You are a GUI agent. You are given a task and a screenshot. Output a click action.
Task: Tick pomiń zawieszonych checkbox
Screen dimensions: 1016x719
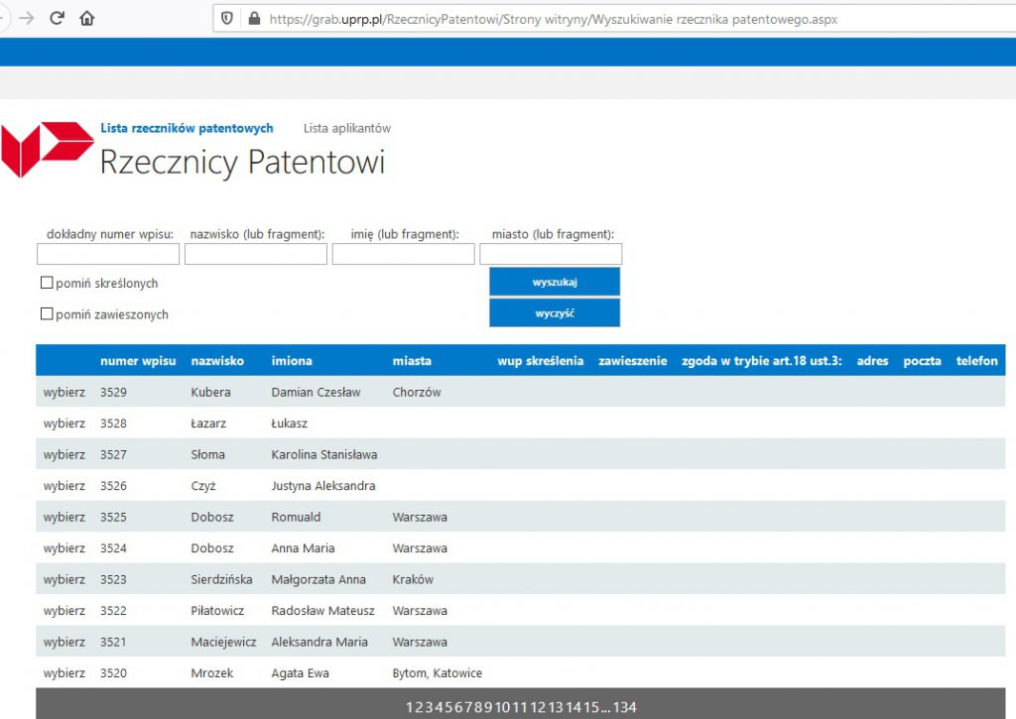click(47, 313)
